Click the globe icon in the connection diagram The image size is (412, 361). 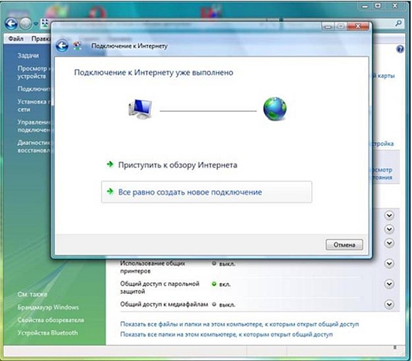tap(275, 108)
